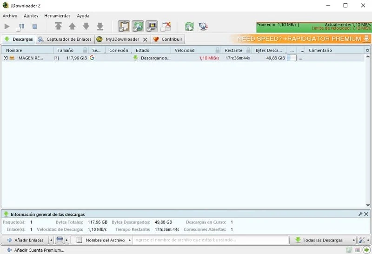
Task: Sort by Nombre column header
Action: 27,50
